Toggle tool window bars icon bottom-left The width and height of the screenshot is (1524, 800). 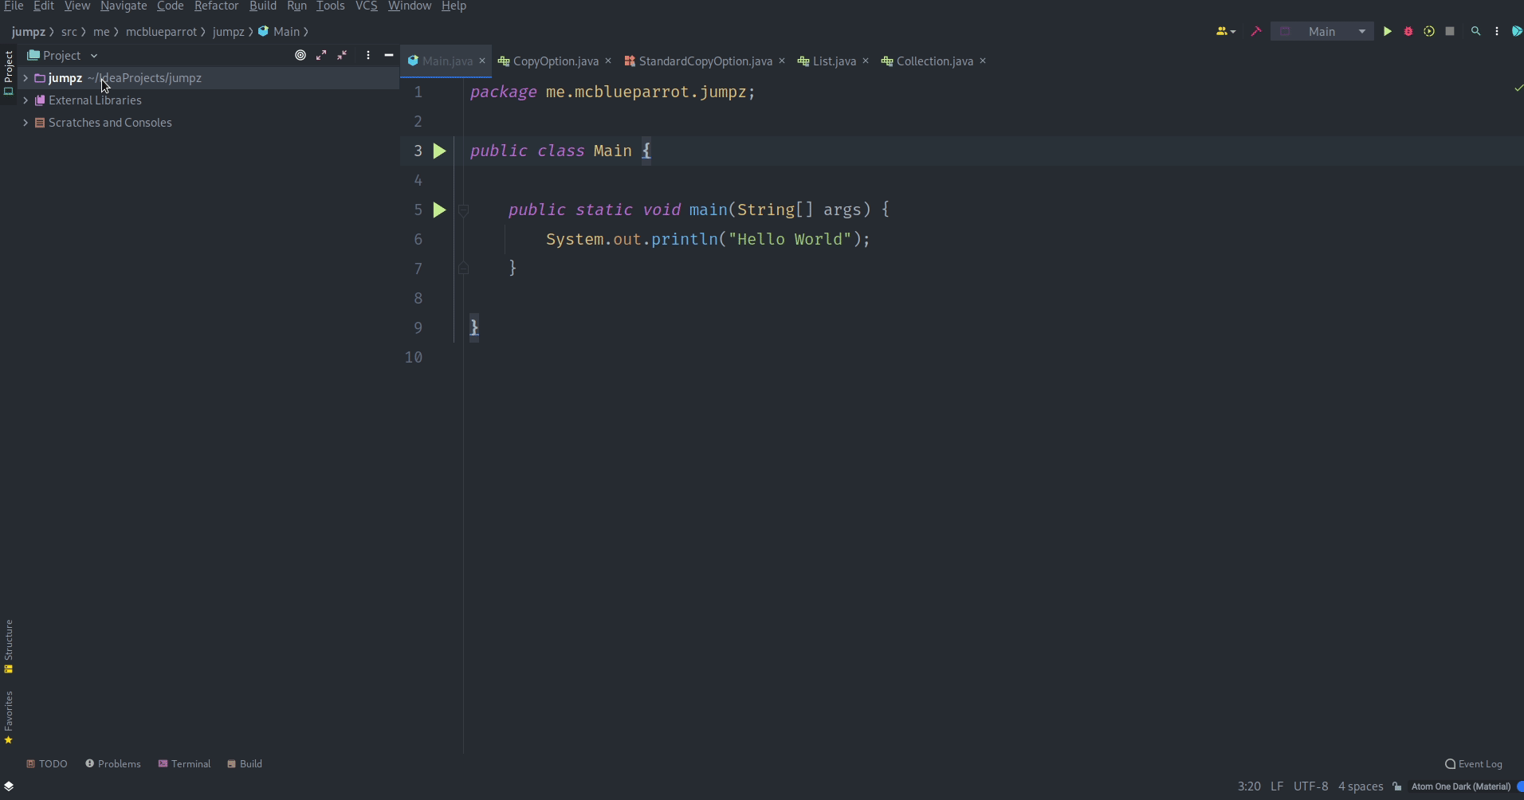(x=9, y=786)
